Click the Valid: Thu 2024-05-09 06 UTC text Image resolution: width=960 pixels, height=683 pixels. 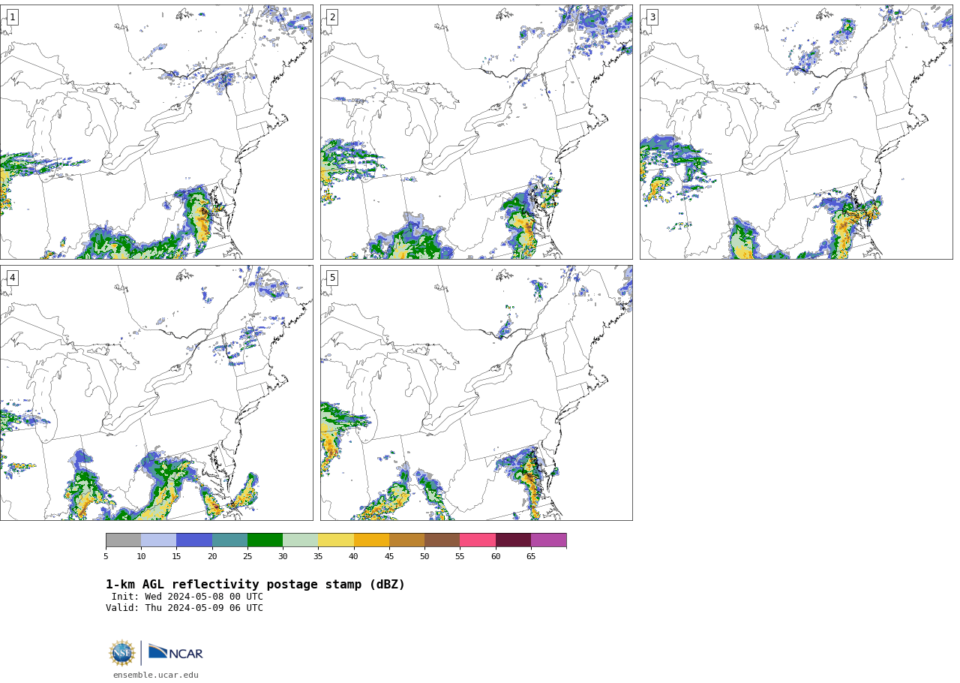pyautogui.click(x=184, y=608)
